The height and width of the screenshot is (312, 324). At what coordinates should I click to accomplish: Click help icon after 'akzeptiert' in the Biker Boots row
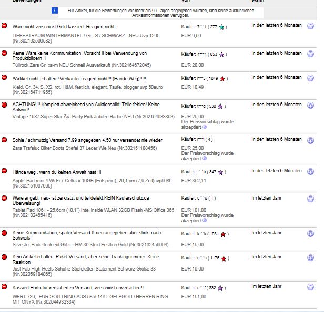pyautogui.click(x=205, y=158)
